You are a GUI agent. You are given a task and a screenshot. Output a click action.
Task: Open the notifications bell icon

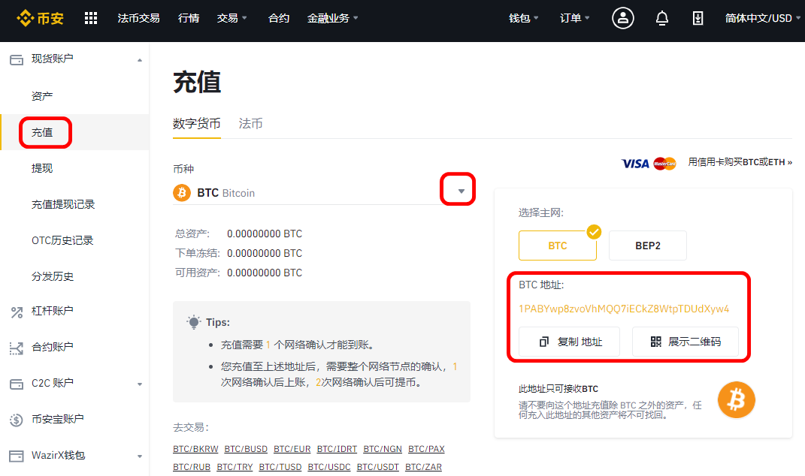tap(661, 19)
